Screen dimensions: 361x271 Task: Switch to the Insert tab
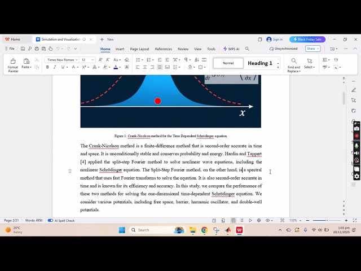pyautogui.click(x=120, y=49)
